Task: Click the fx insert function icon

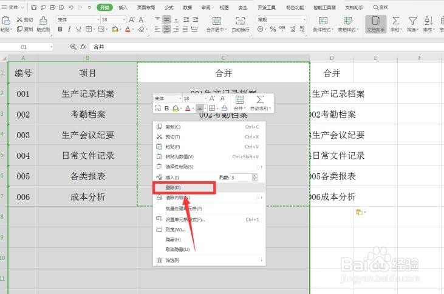Action: [83, 47]
